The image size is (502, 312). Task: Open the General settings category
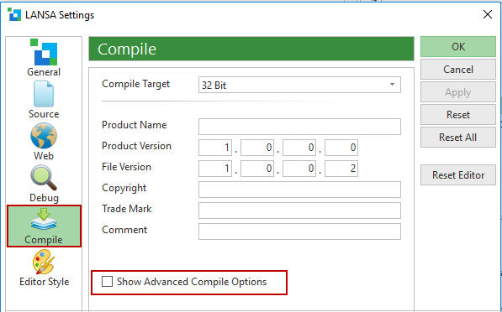click(44, 58)
